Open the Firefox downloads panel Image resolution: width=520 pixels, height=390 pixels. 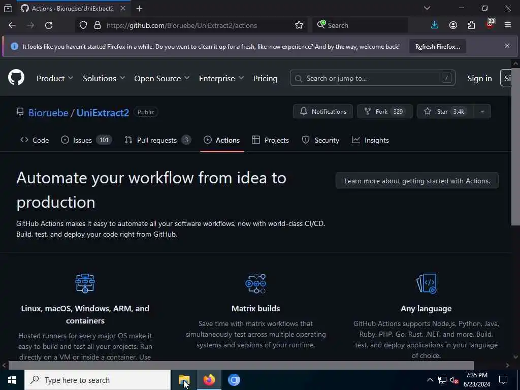click(x=435, y=25)
